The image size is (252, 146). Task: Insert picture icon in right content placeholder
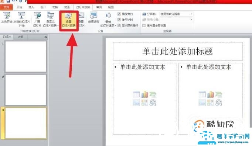(x=202, y=103)
